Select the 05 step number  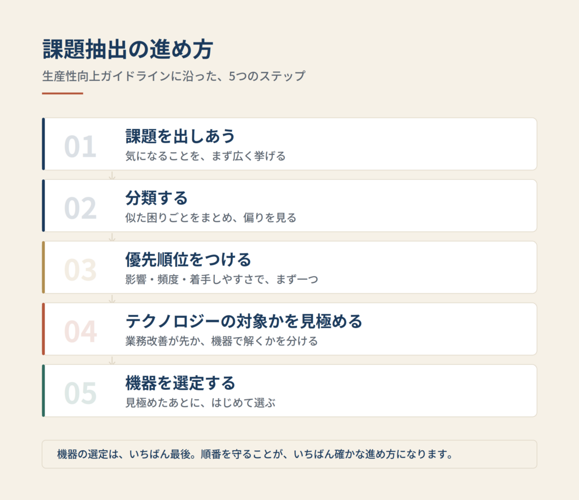tap(80, 393)
